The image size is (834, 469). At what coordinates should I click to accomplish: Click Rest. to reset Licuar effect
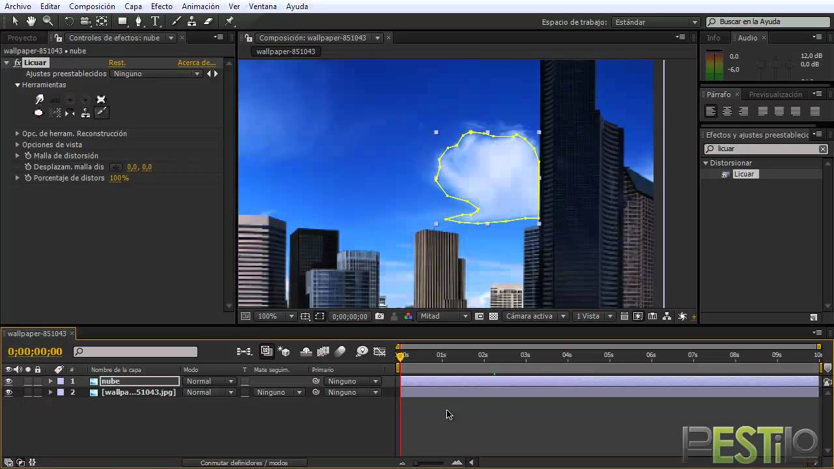pyautogui.click(x=117, y=63)
